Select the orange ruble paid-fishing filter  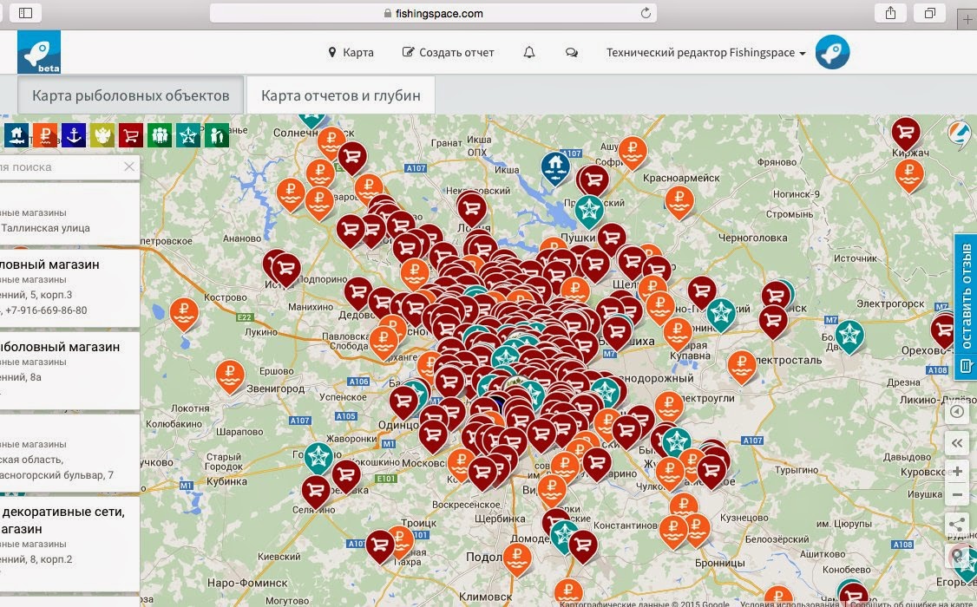tap(45, 135)
